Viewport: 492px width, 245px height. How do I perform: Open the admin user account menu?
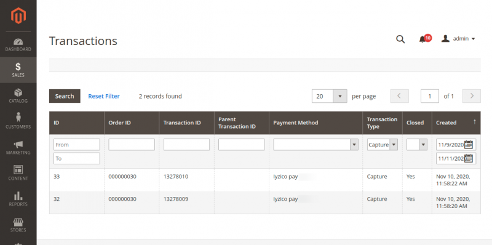[x=458, y=39]
